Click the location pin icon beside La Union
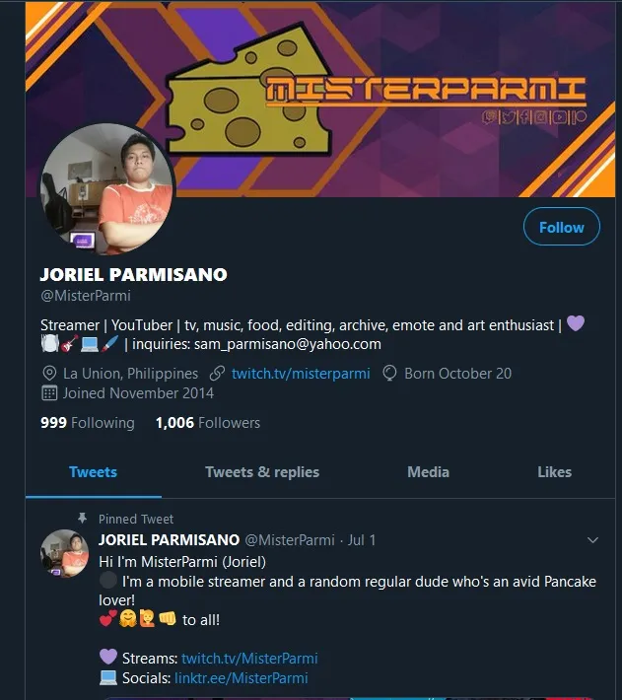Screen dimensions: 622x700 point(49,374)
